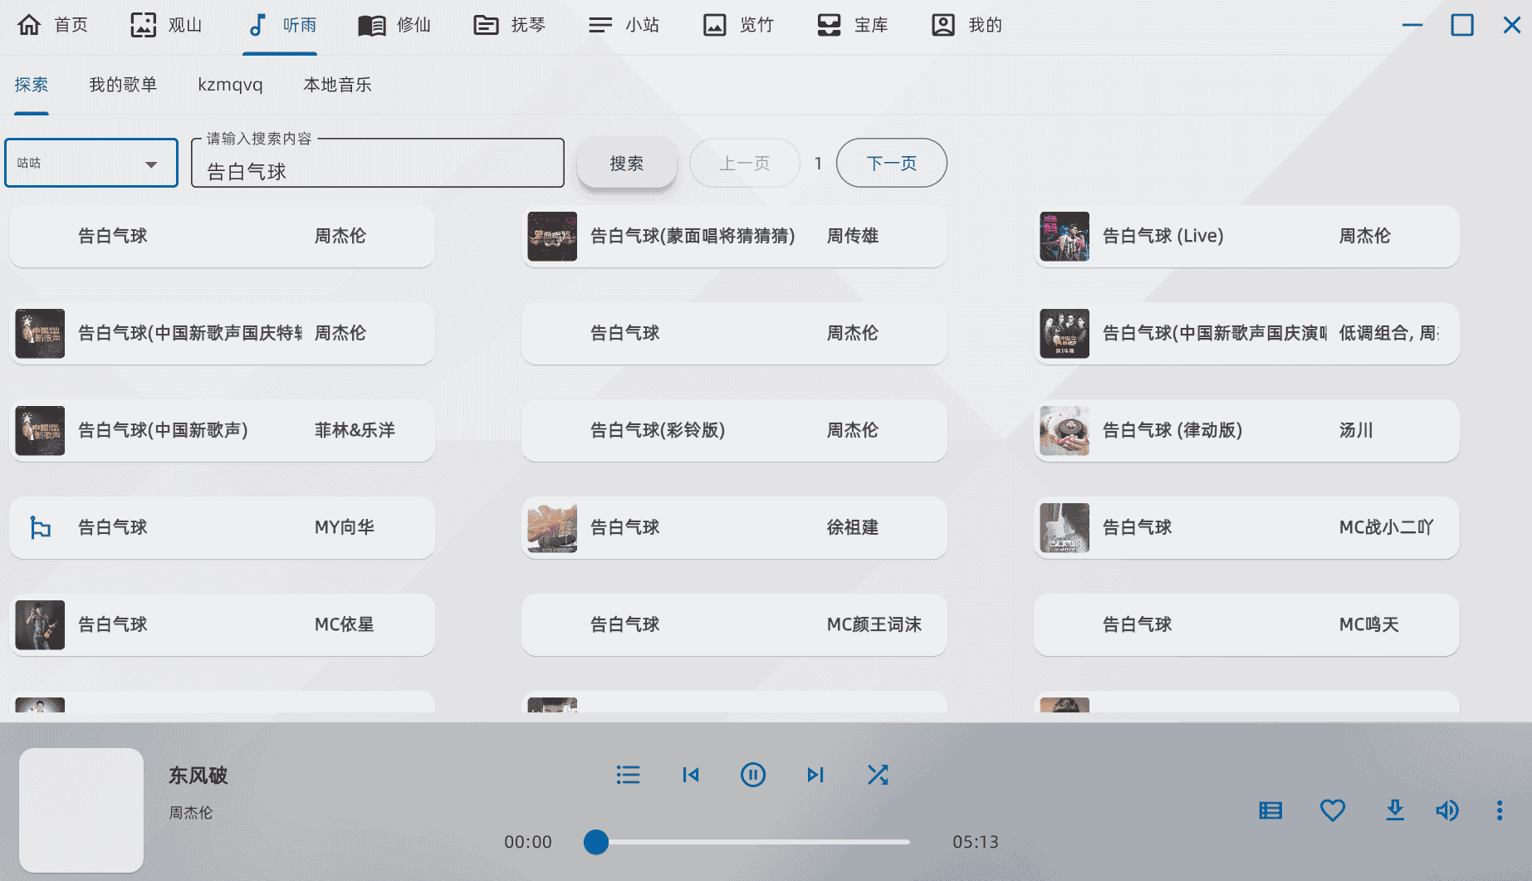Open the more options vertical dots menu
Image resolution: width=1532 pixels, height=881 pixels.
pos(1499,810)
